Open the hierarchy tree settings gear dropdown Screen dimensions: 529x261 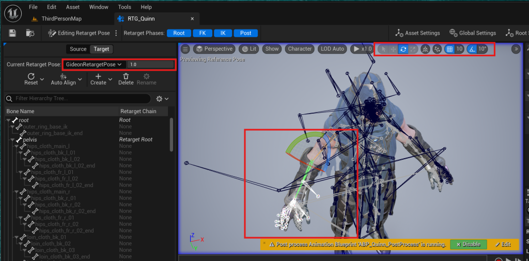162,99
